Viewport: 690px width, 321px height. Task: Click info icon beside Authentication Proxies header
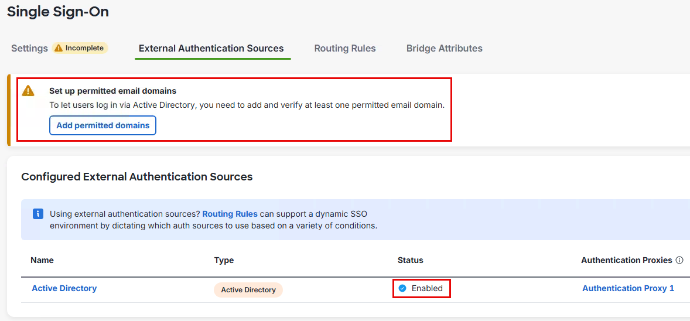(679, 260)
